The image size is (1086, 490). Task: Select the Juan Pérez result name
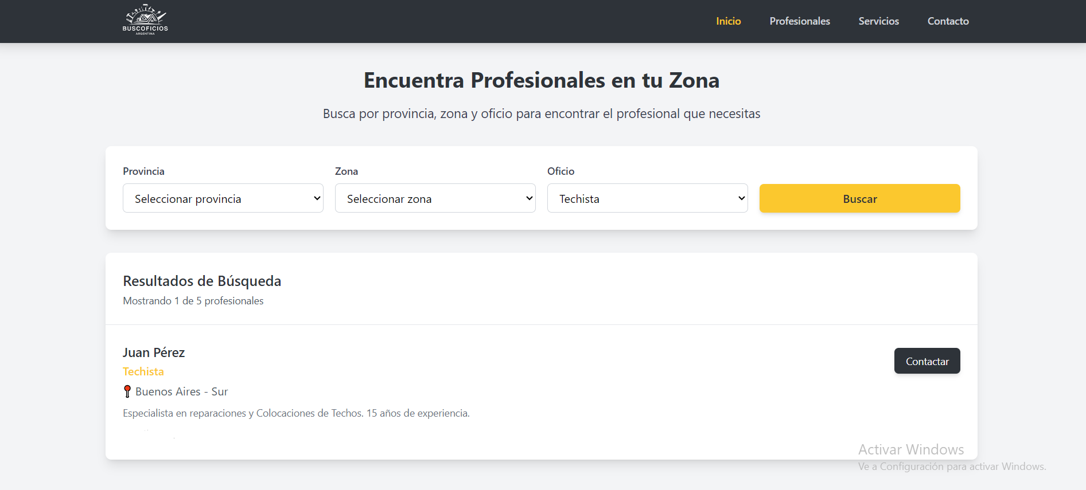point(154,352)
